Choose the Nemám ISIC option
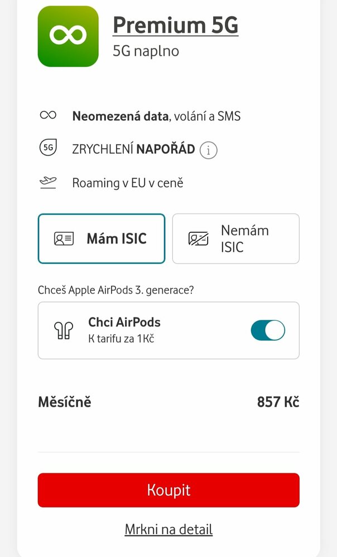 (235, 238)
